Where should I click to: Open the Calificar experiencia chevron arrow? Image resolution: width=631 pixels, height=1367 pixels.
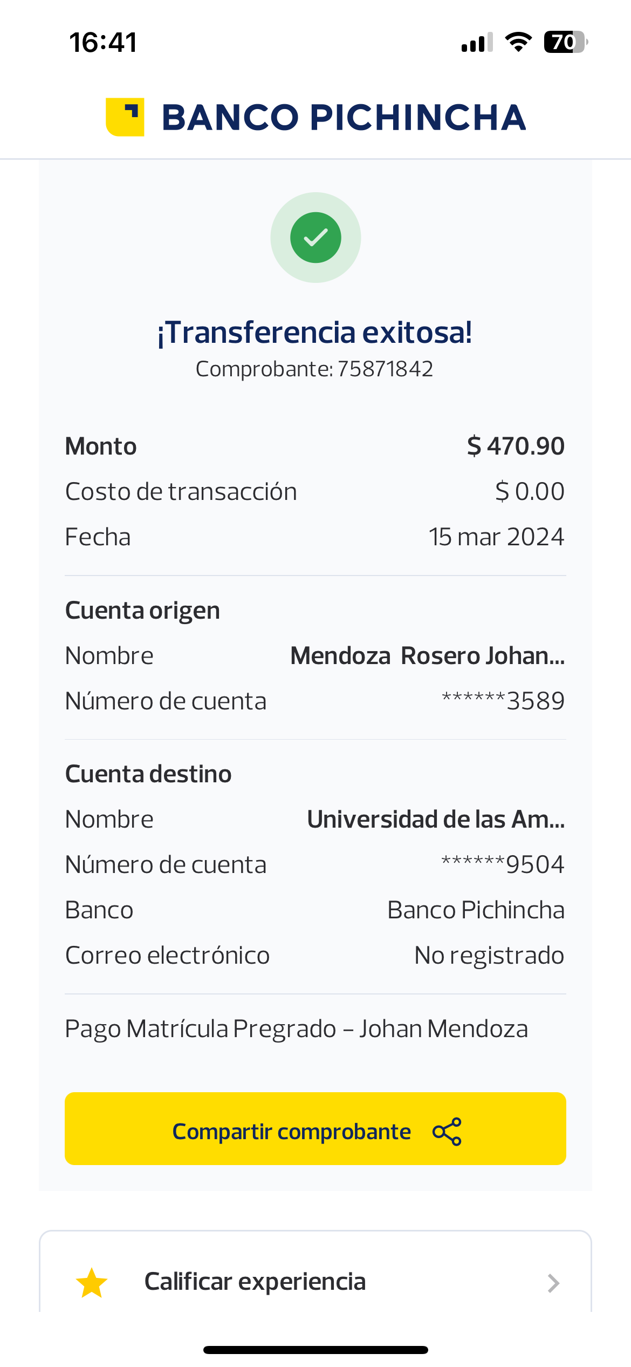tap(553, 1283)
